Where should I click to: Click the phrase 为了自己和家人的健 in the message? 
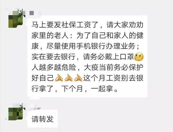point(110,36)
